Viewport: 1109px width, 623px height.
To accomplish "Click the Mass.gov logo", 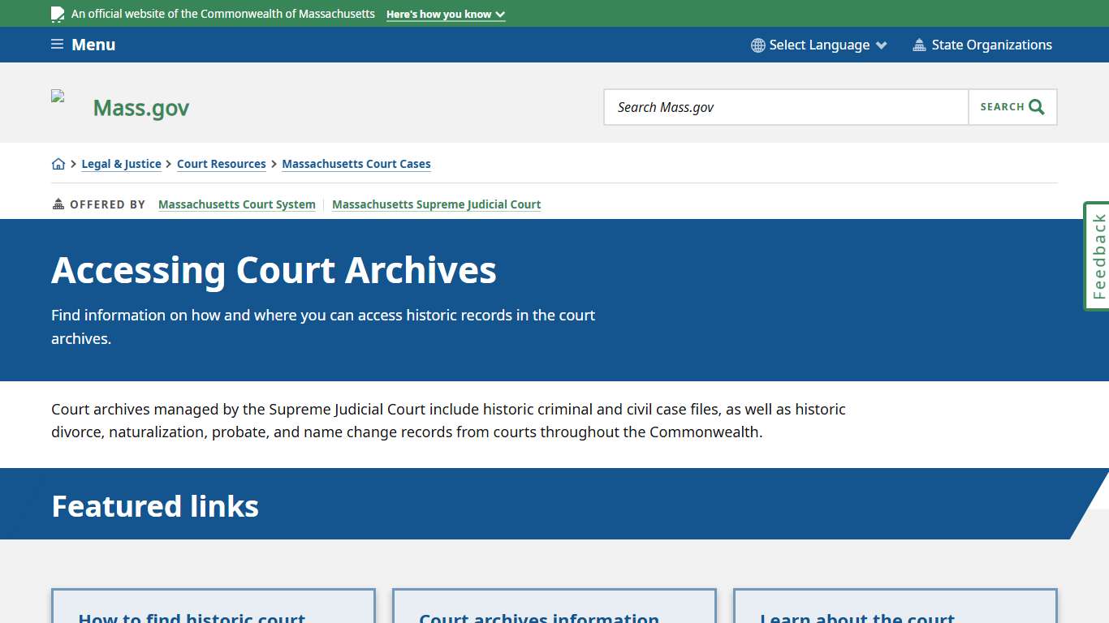I will pos(140,107).
